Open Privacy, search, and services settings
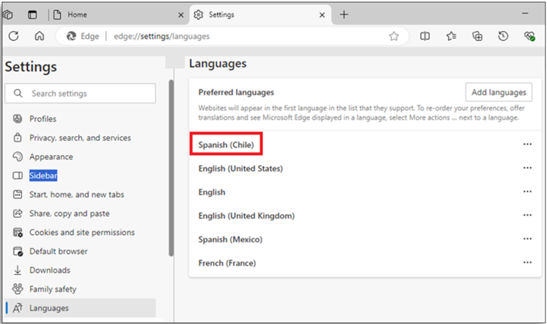 coord(80,138)
